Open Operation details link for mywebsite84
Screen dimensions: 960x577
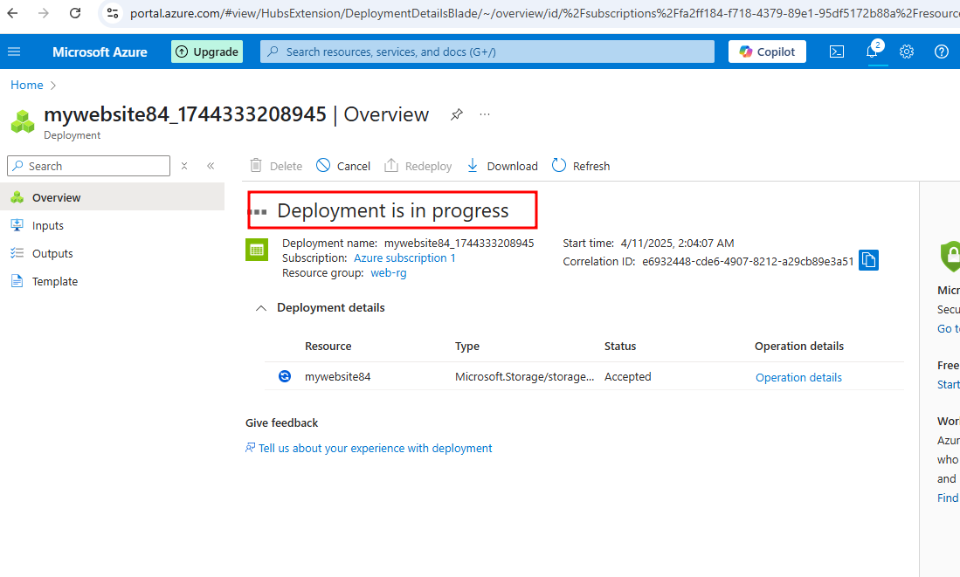(798, 377)
